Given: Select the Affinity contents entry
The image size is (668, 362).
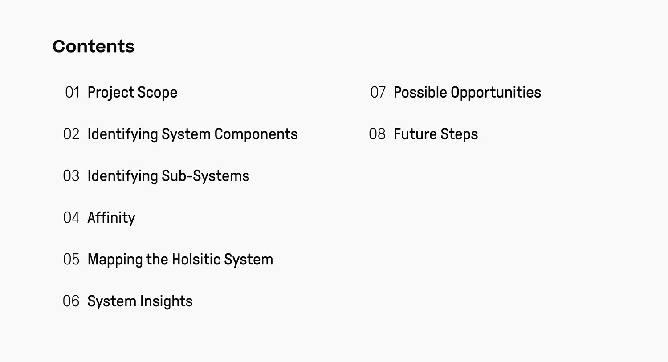Looking at the screenshot, I should (x=111, y=218).
